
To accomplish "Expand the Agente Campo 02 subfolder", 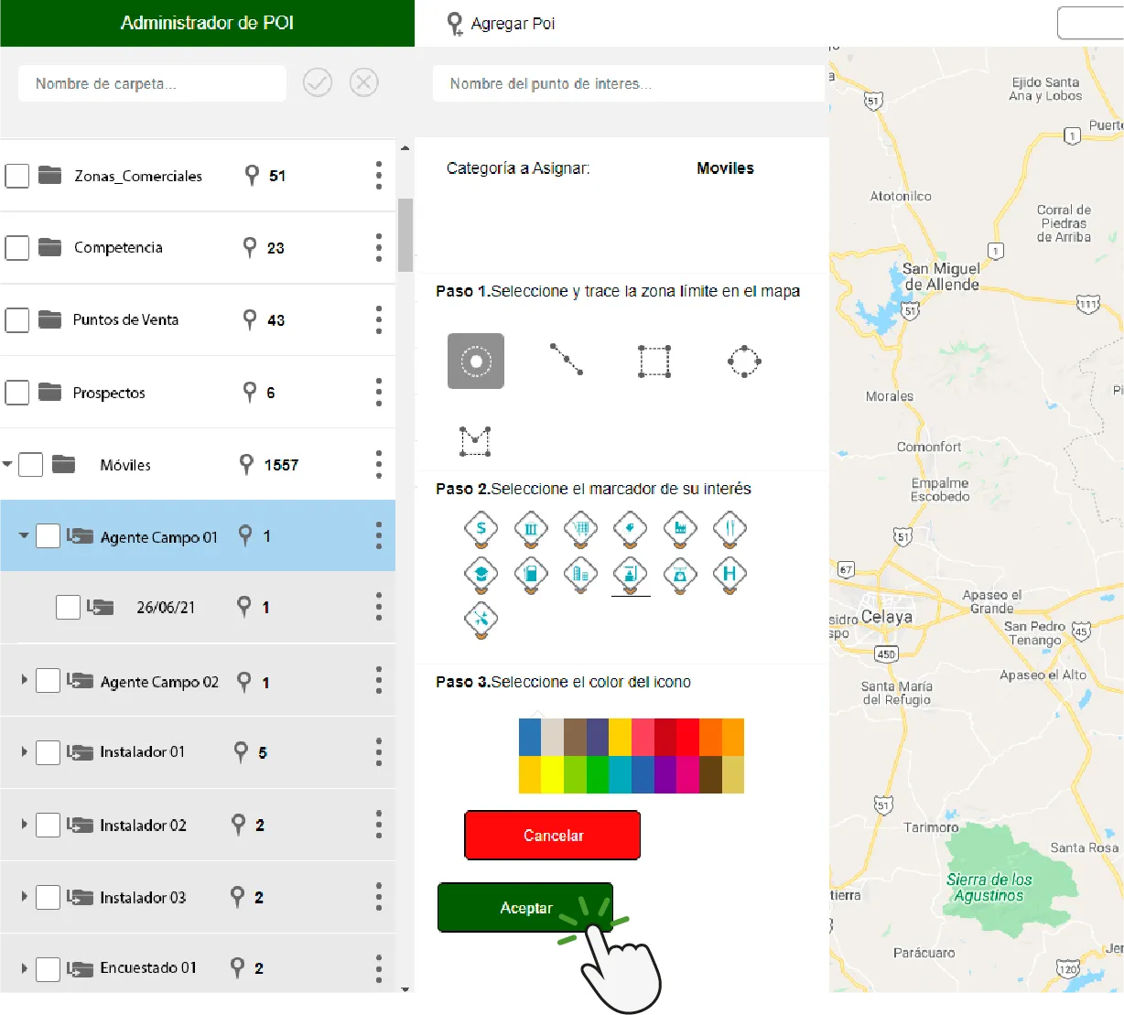I will click(x=24, y=680).
